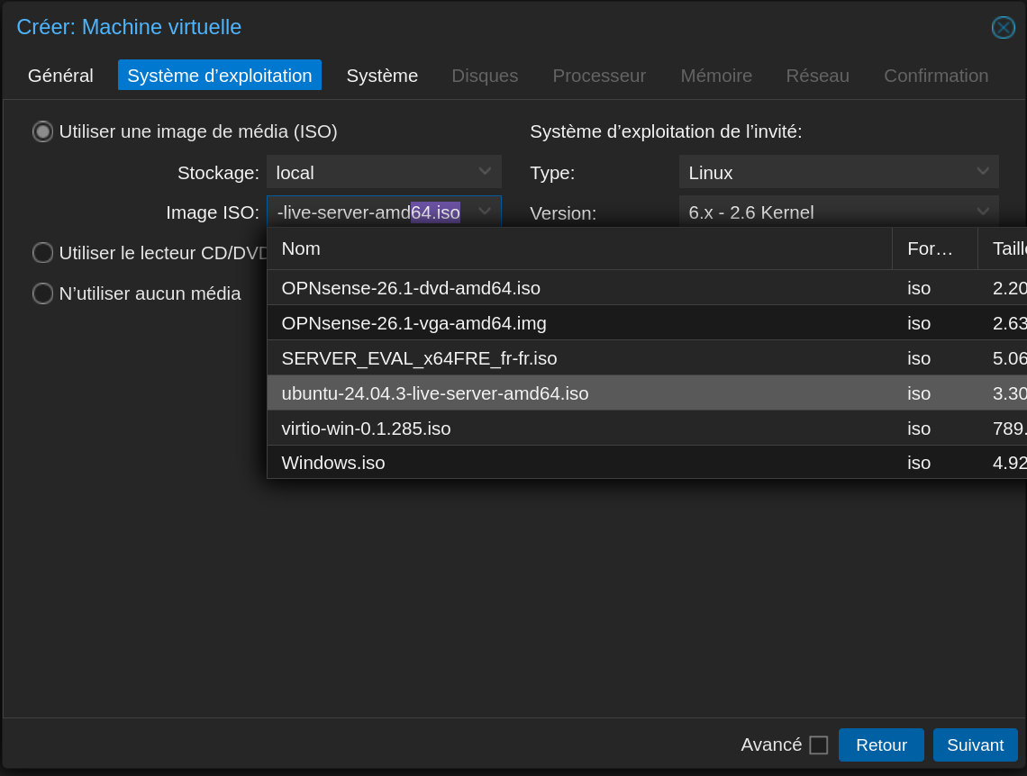
Task: Click the Retour button
Action: (x=881, y=745)
